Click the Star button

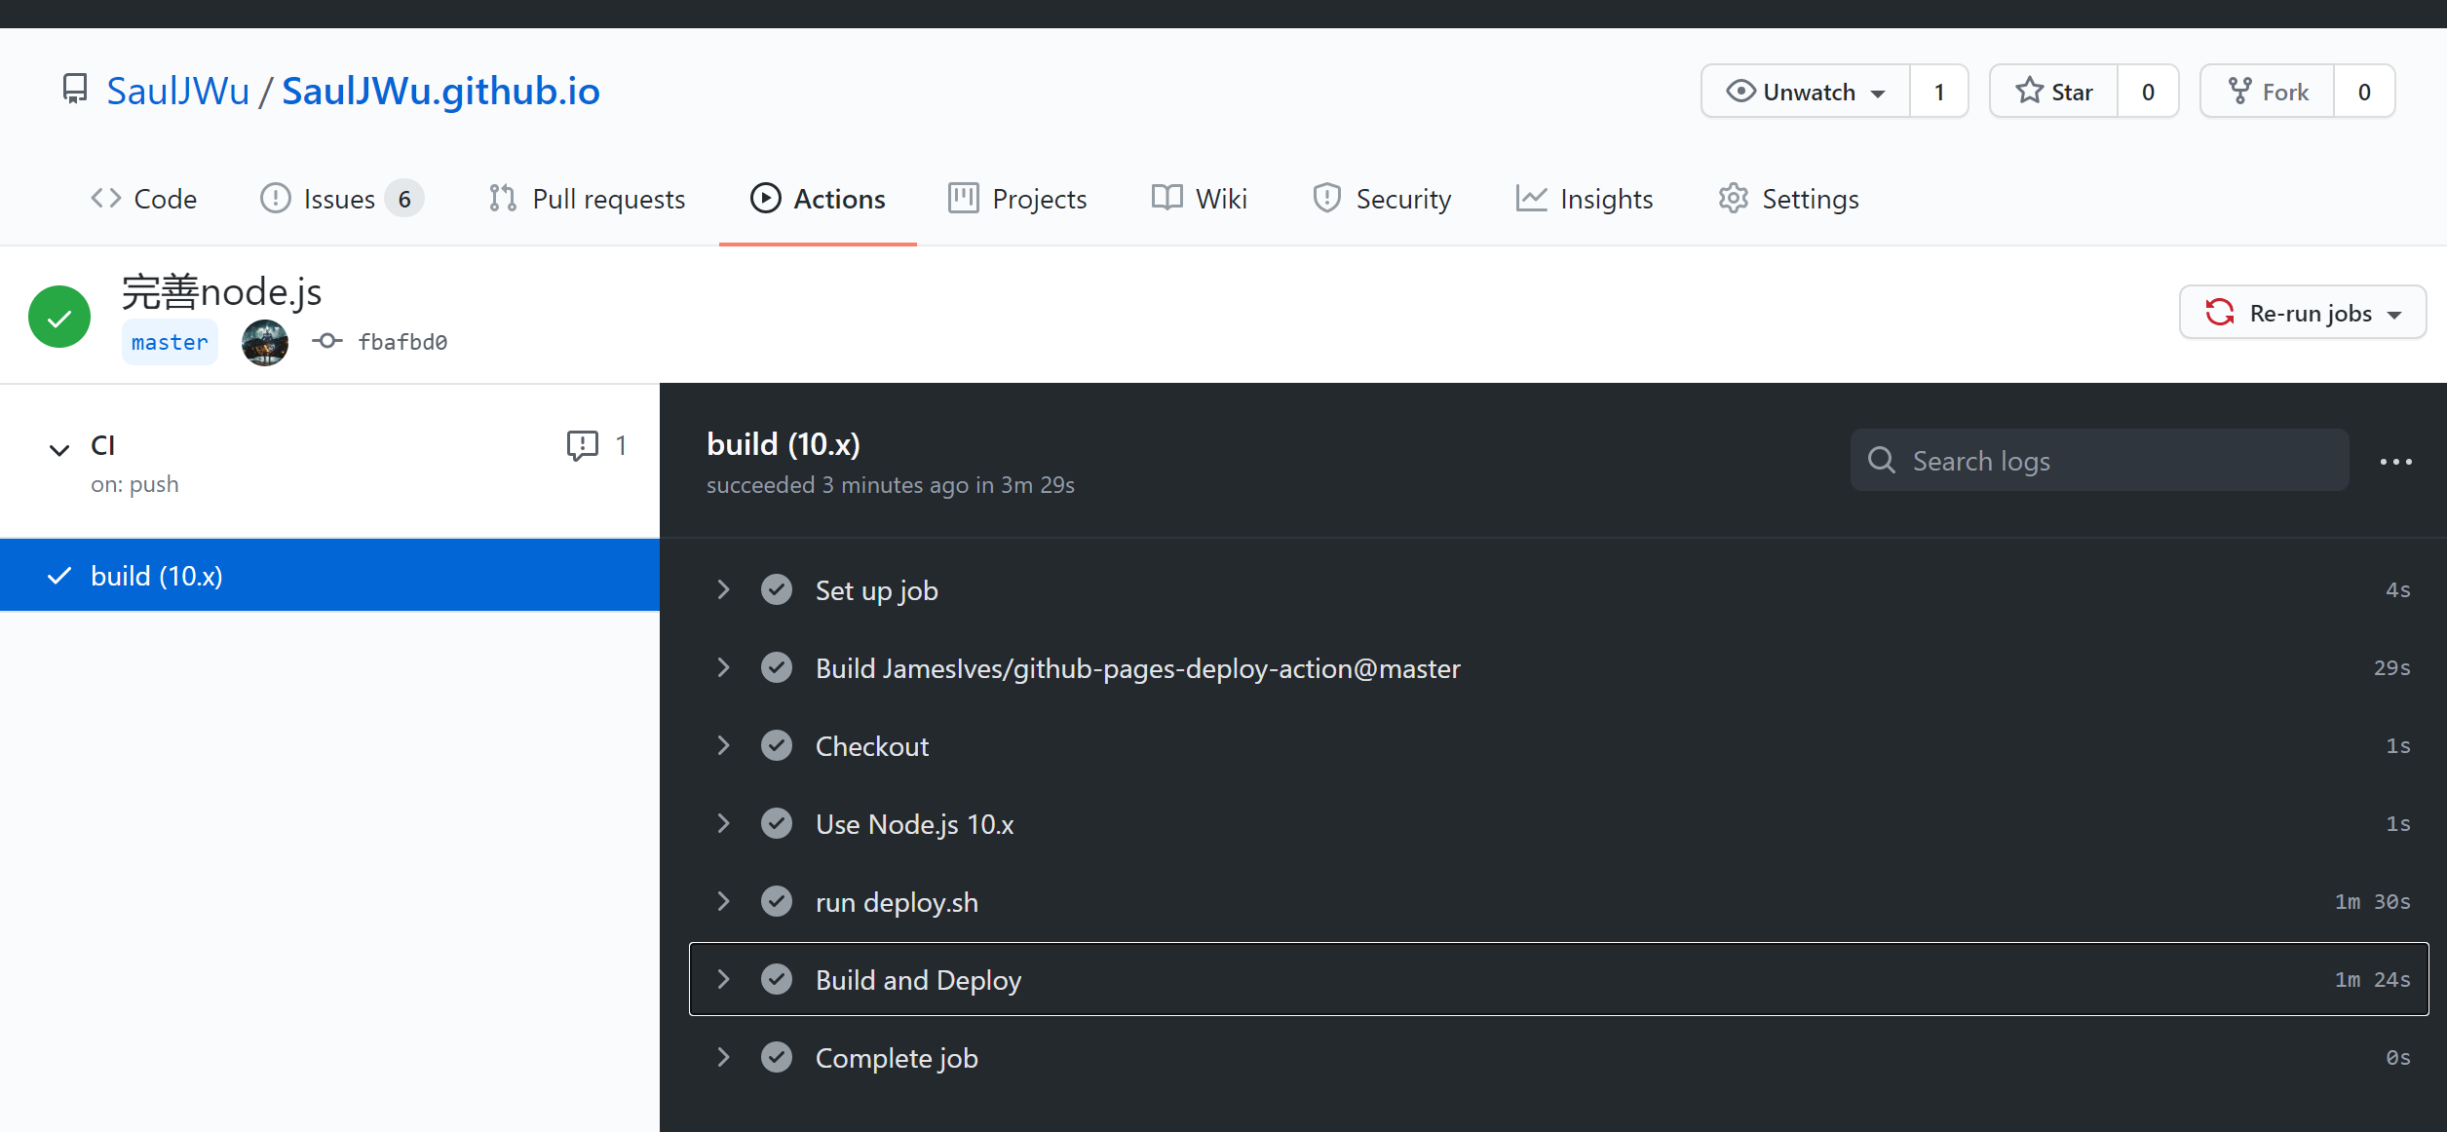[x=2054, y=92]
